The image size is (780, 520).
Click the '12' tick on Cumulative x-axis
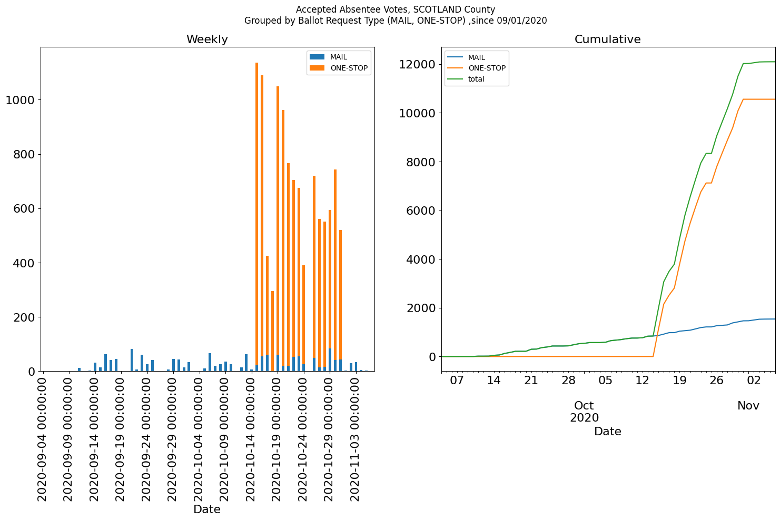click(643, 380)
